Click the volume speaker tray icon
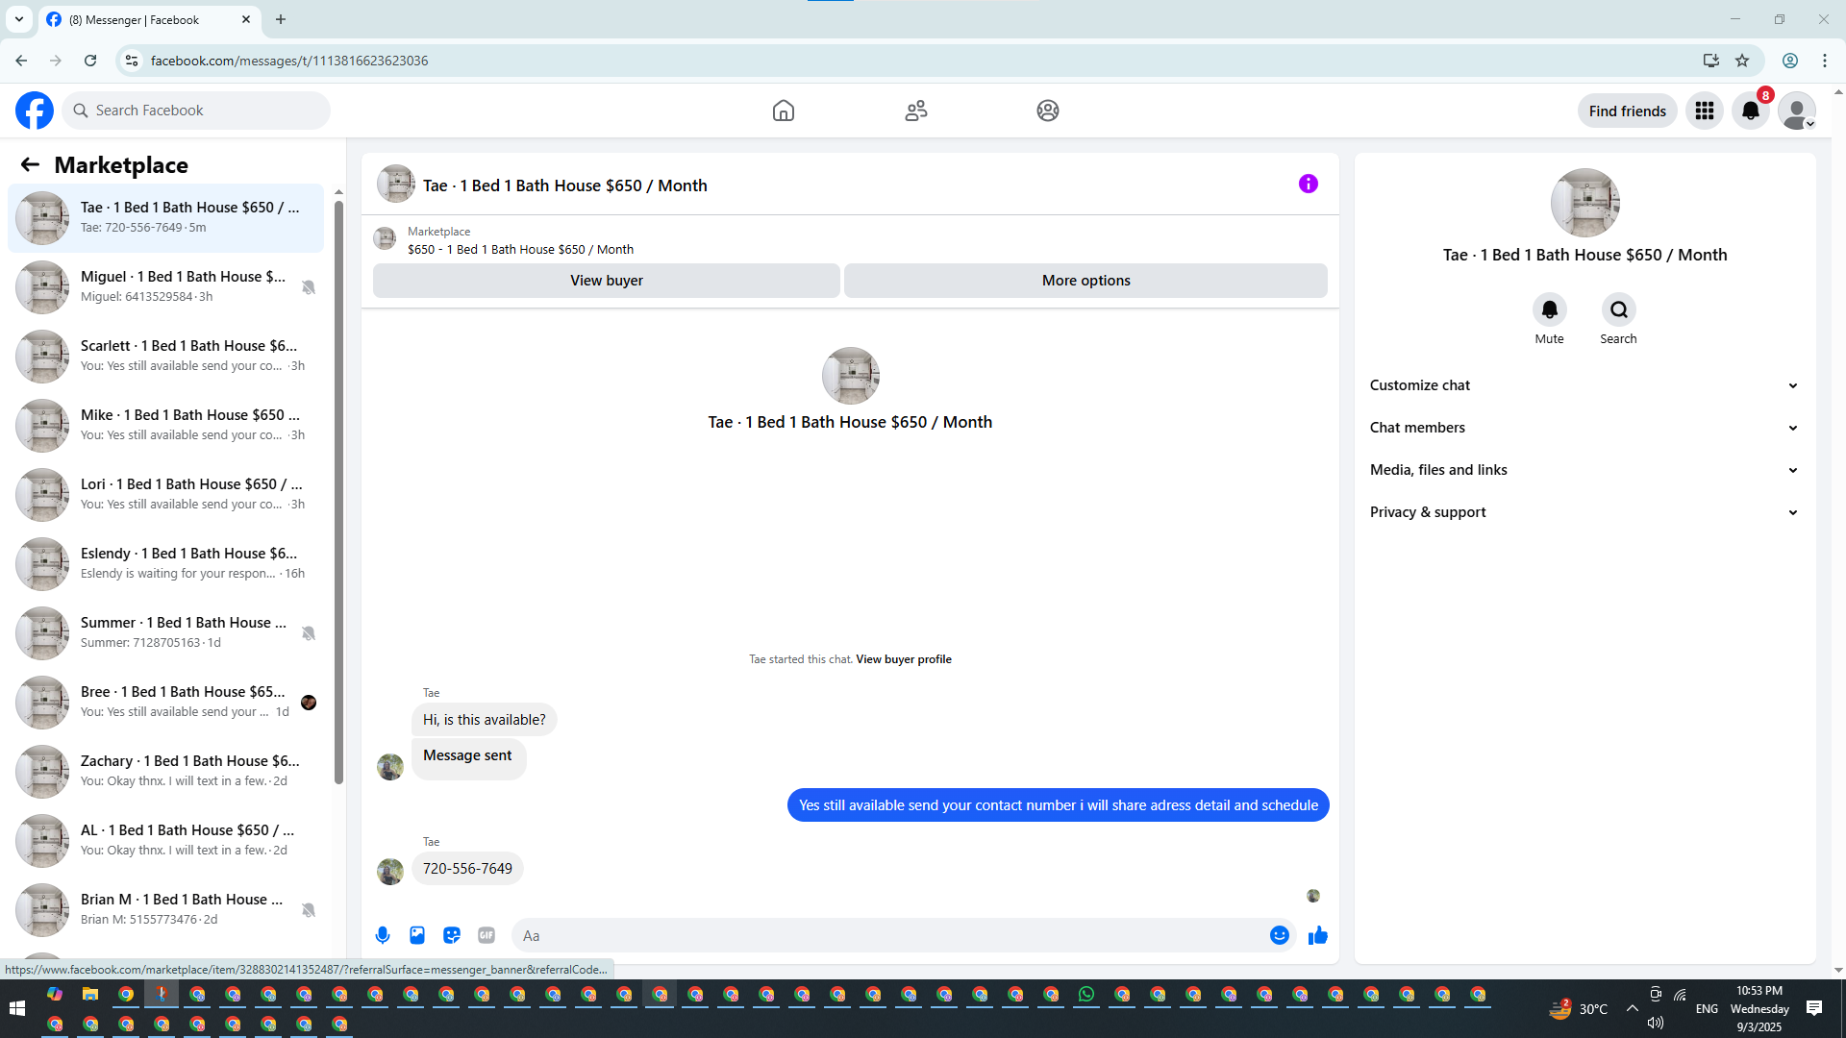Image resolution: width=1846 pixels, height=1038 pixels. (1655, 1023)
